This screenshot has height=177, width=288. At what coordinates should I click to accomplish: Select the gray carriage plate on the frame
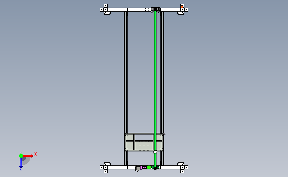click(144, 142)
